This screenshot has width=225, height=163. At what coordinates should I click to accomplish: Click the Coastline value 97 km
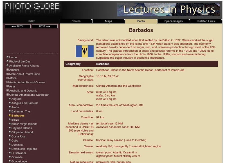100,117
